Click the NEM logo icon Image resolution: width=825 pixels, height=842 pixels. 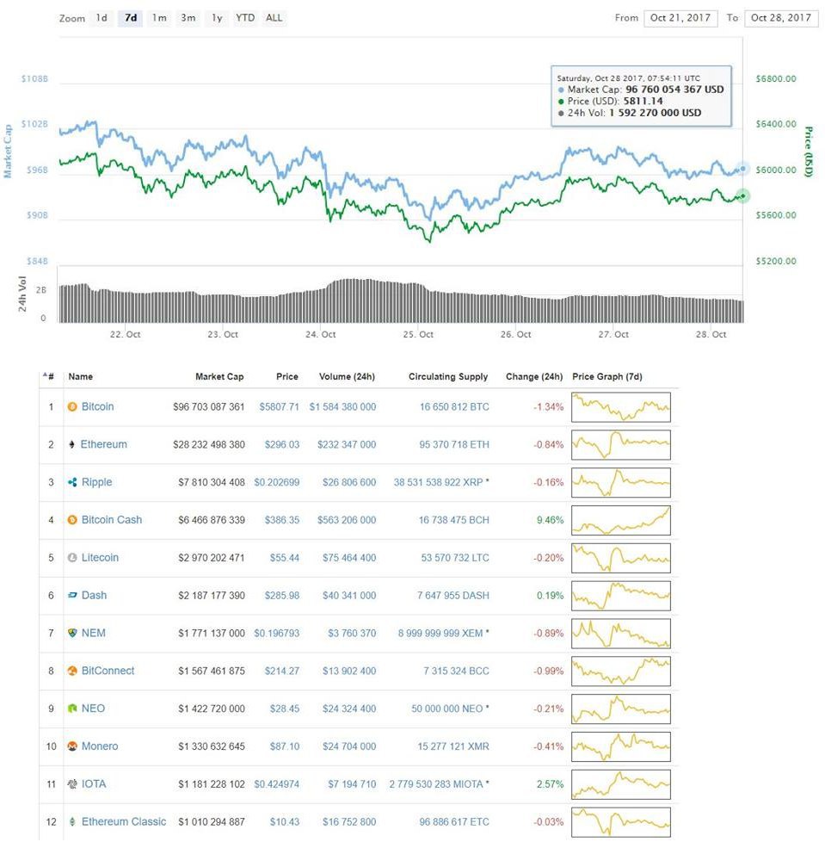pos(72,633)
